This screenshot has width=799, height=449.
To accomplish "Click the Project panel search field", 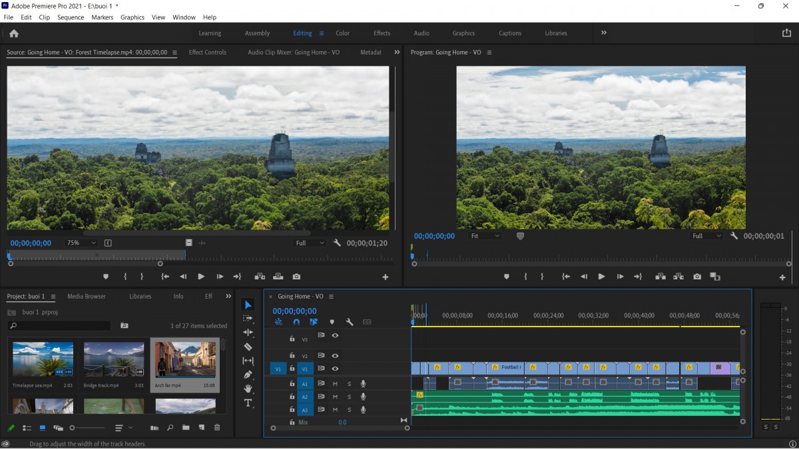I will click(59, 326).
